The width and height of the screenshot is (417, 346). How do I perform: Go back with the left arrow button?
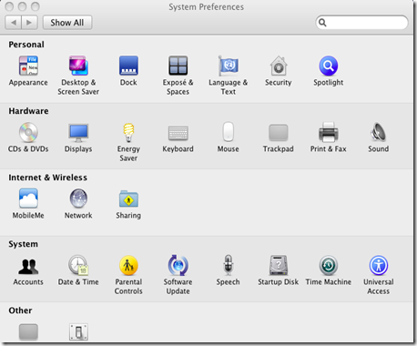pos(13,23)
